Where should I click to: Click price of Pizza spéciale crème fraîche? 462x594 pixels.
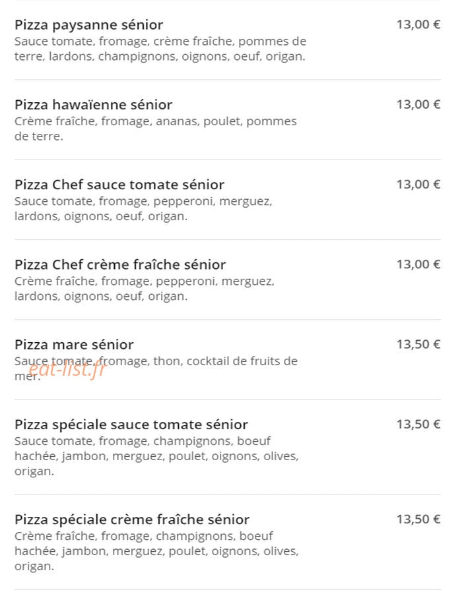(418, 520)
